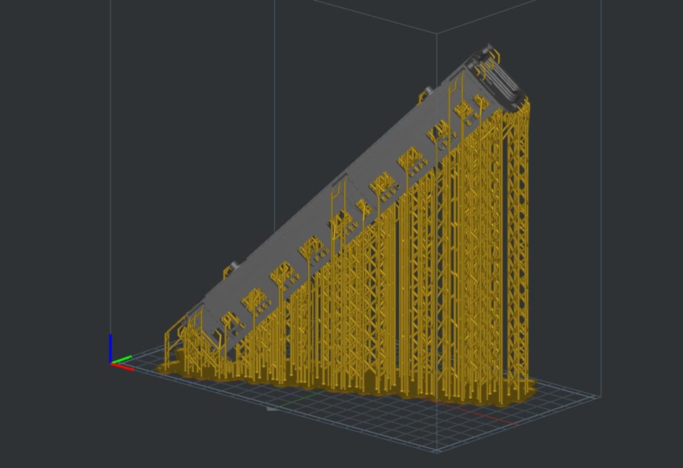Viewport: 683px width, 468px height.
Task: Click the top front corner of build volume
Action: coord(437,31)
